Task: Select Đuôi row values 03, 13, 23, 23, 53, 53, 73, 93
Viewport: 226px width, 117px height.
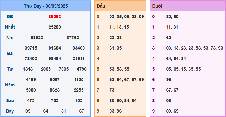Action: click(195, 48)
